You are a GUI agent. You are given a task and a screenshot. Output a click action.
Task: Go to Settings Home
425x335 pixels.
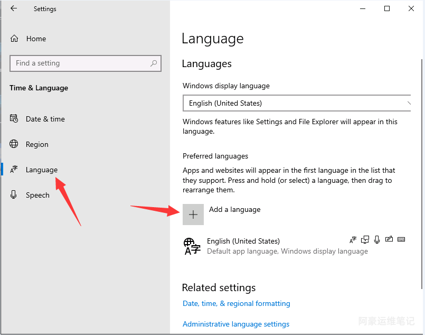(x=35, y=39)
